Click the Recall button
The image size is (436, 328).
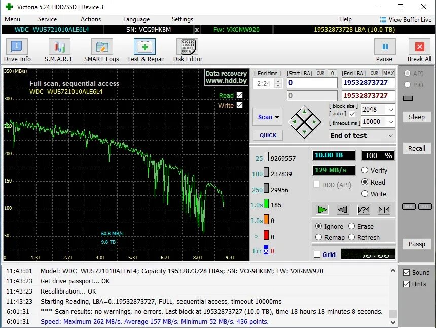coord(417,148)
